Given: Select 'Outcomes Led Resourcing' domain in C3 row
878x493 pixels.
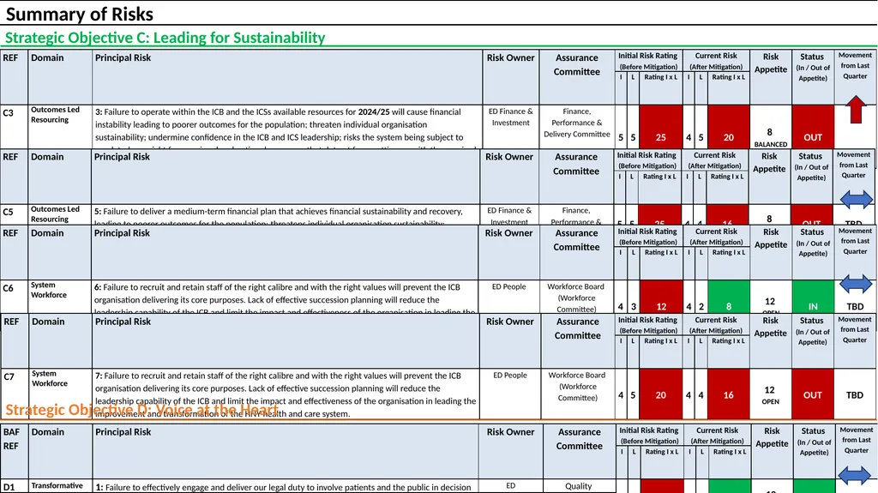Looking at the screenshot, I should click(55, 114).
